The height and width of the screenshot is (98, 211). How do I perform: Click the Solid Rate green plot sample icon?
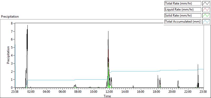tap(206, 15)
